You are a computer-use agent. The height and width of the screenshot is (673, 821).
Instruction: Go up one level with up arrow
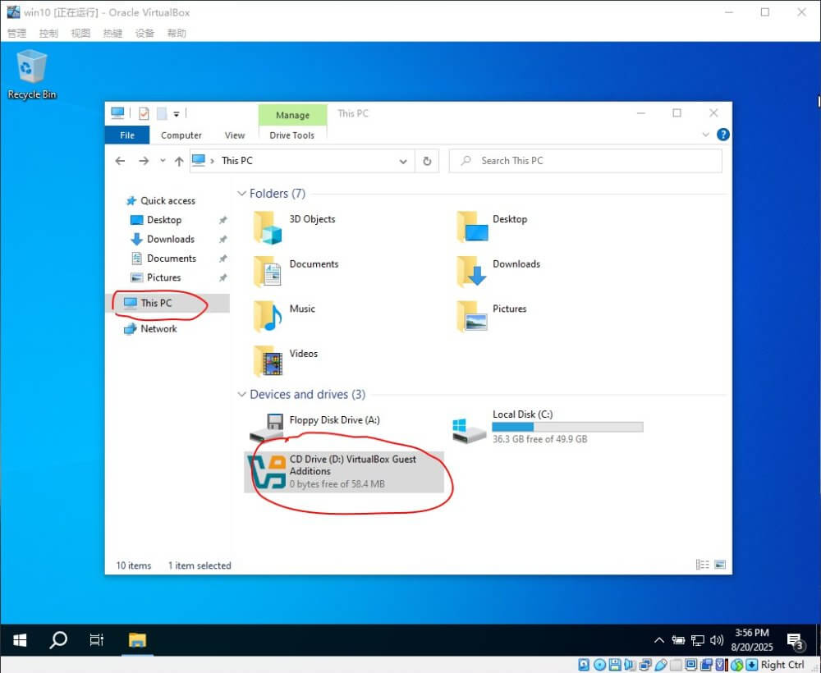point(179,161)
